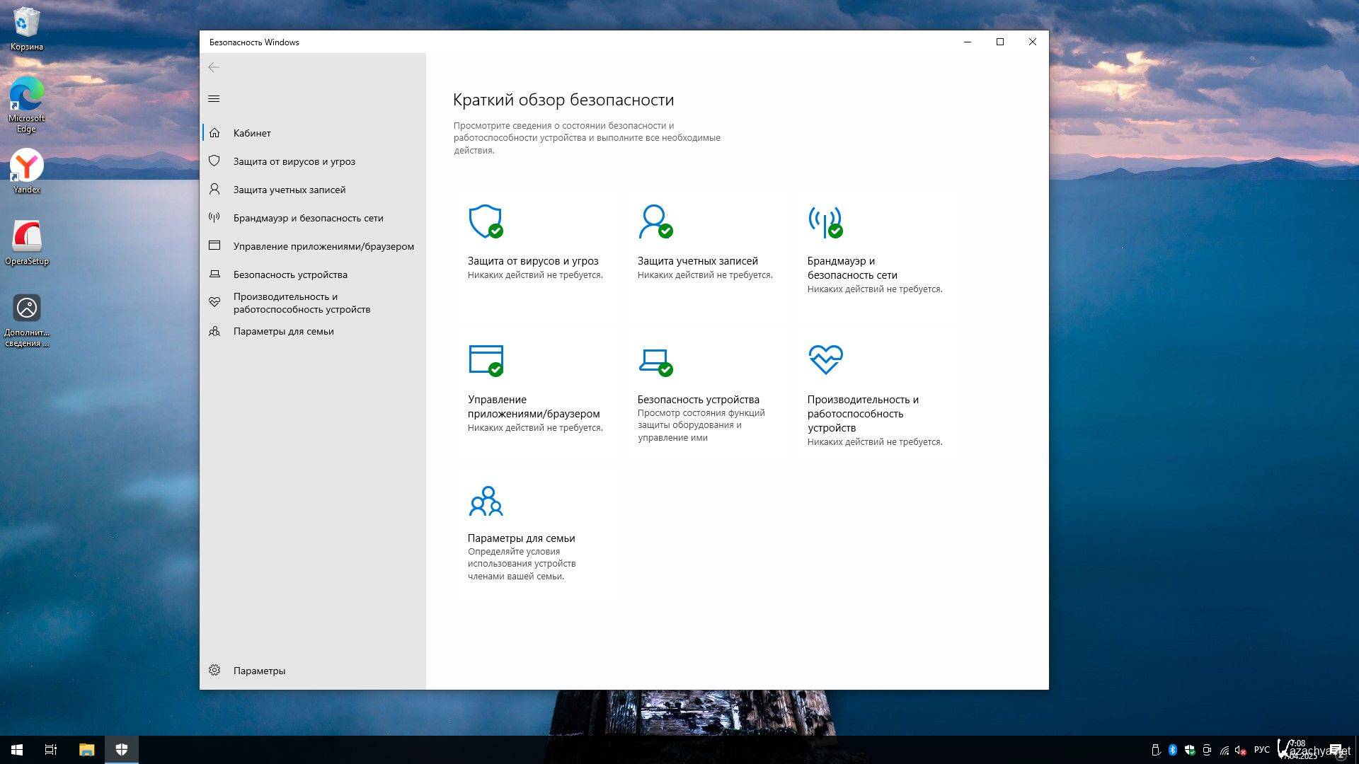Click the firewall antenna icon tile
This screenshot has width=1359, height=764.
[825, 221]
